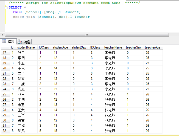This screenshot has width=179, height=136.
Task: Select row header 18
Action: coord(5,58)
